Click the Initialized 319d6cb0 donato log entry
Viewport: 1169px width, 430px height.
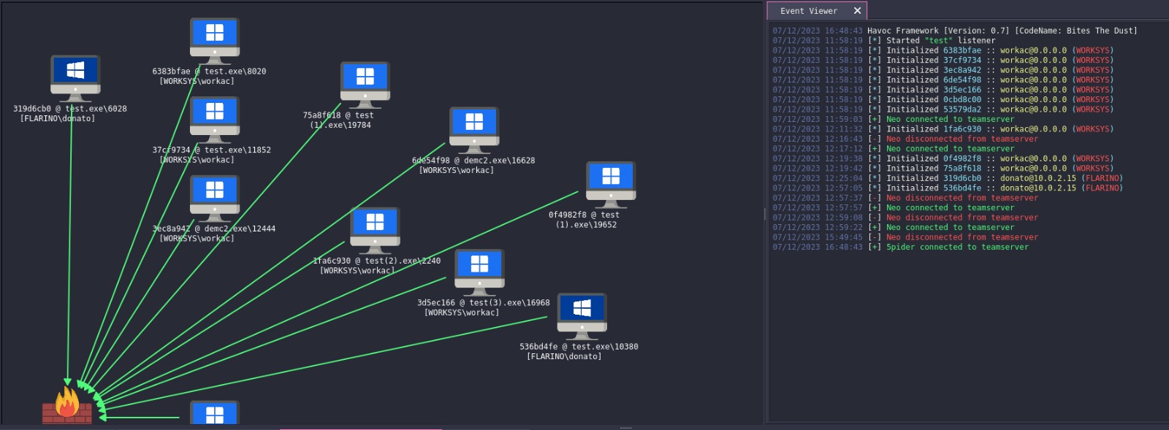pyautogui.click(x=948, y=178)
